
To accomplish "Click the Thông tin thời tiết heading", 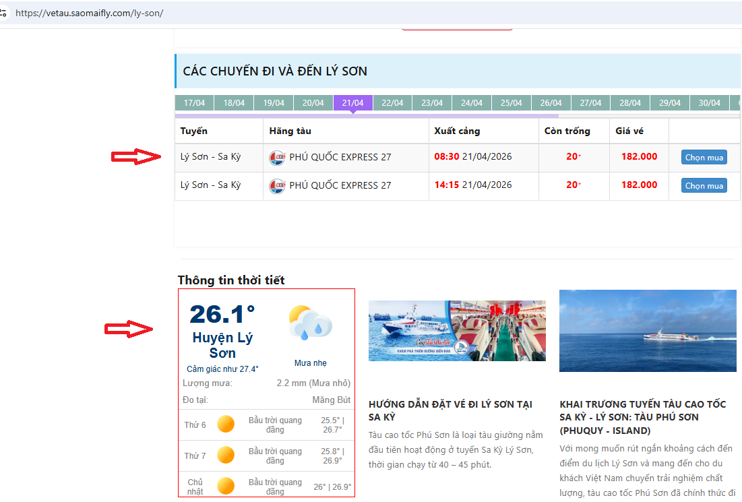I will click(231, 280).
